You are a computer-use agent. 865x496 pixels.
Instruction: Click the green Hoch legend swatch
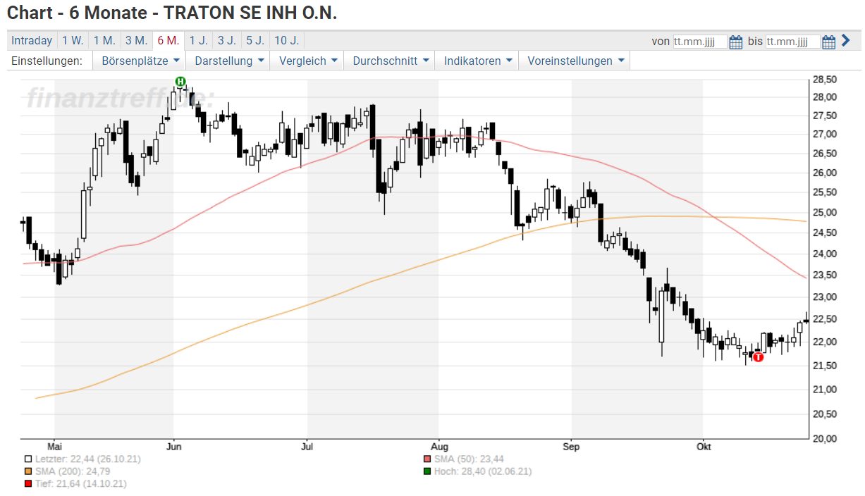click(427, 471)
